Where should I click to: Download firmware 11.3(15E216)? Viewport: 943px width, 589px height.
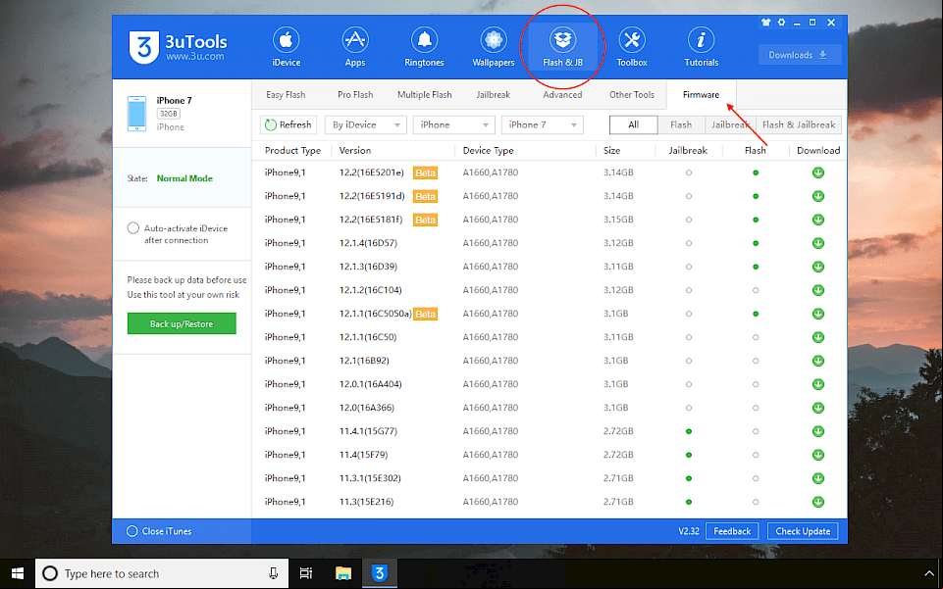point(818,502)
